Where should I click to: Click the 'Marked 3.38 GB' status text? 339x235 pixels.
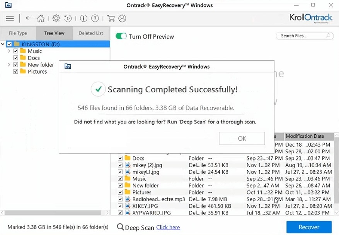(x=58, y=227)
